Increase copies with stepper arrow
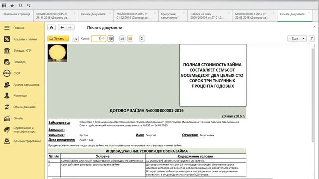The image size is (319, 179). tap(103, 37)
